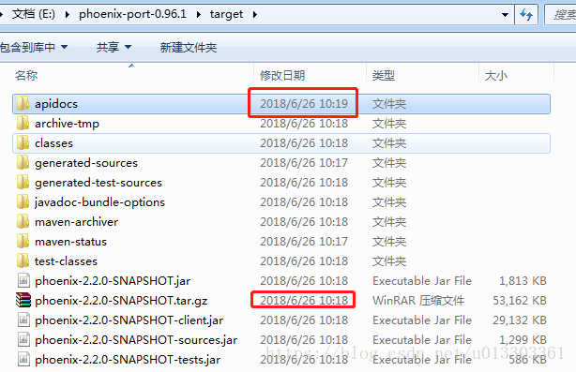The image size is (576, 372).
Task: Click the maven-archiver folder icon
Action: (23, 221)
